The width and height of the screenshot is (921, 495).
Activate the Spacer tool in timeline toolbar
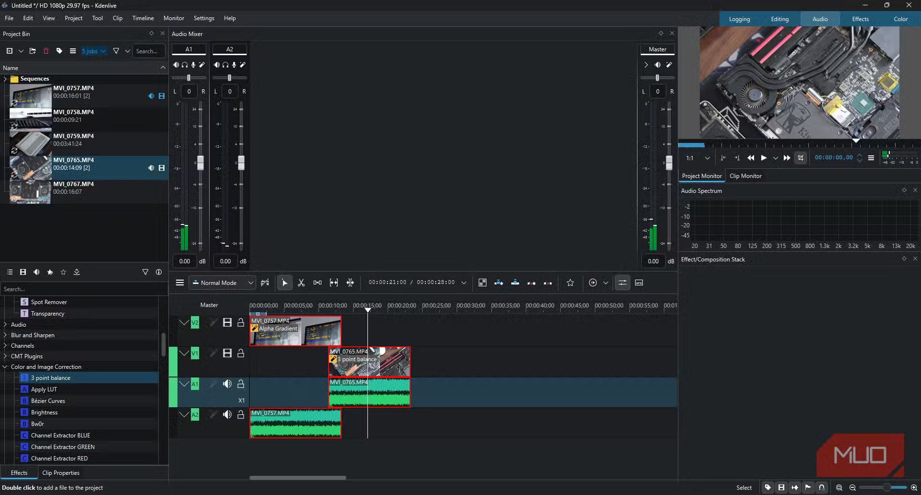coord(318,283)
